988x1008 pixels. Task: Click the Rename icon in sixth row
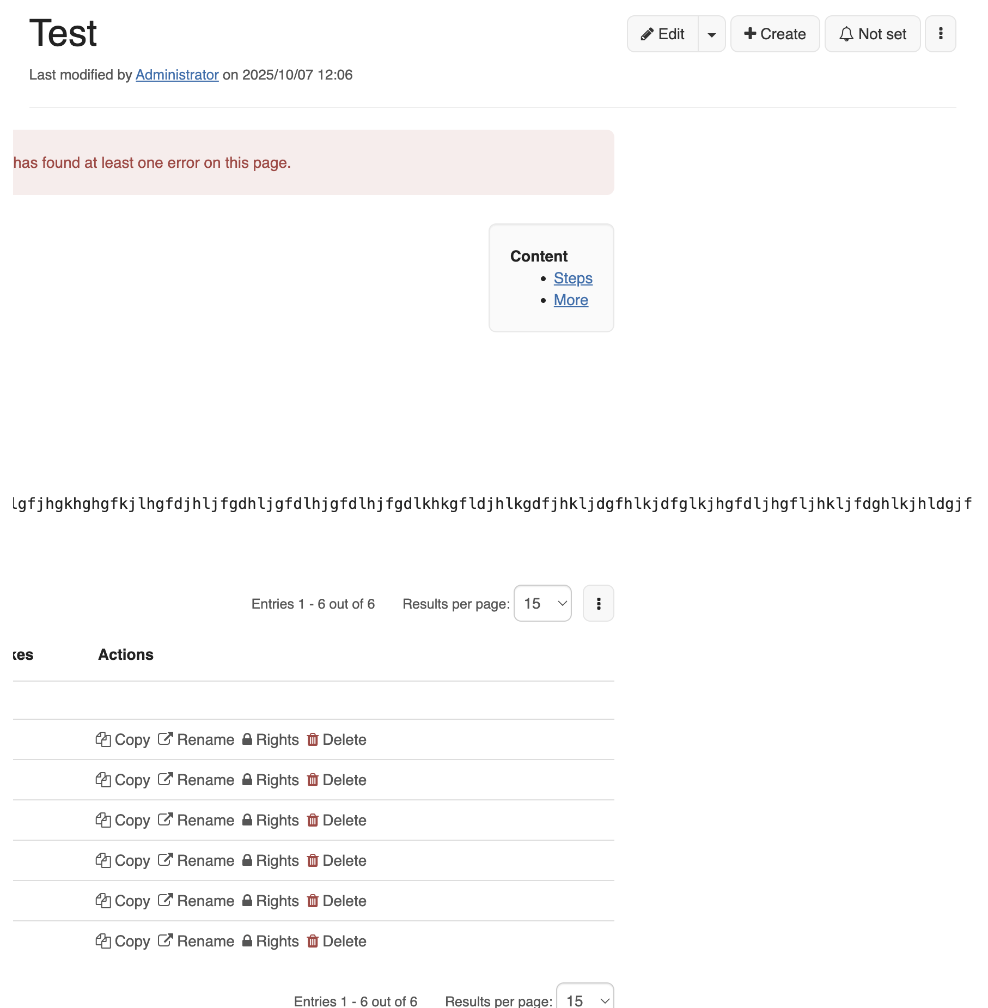click(x=166, y=941)
